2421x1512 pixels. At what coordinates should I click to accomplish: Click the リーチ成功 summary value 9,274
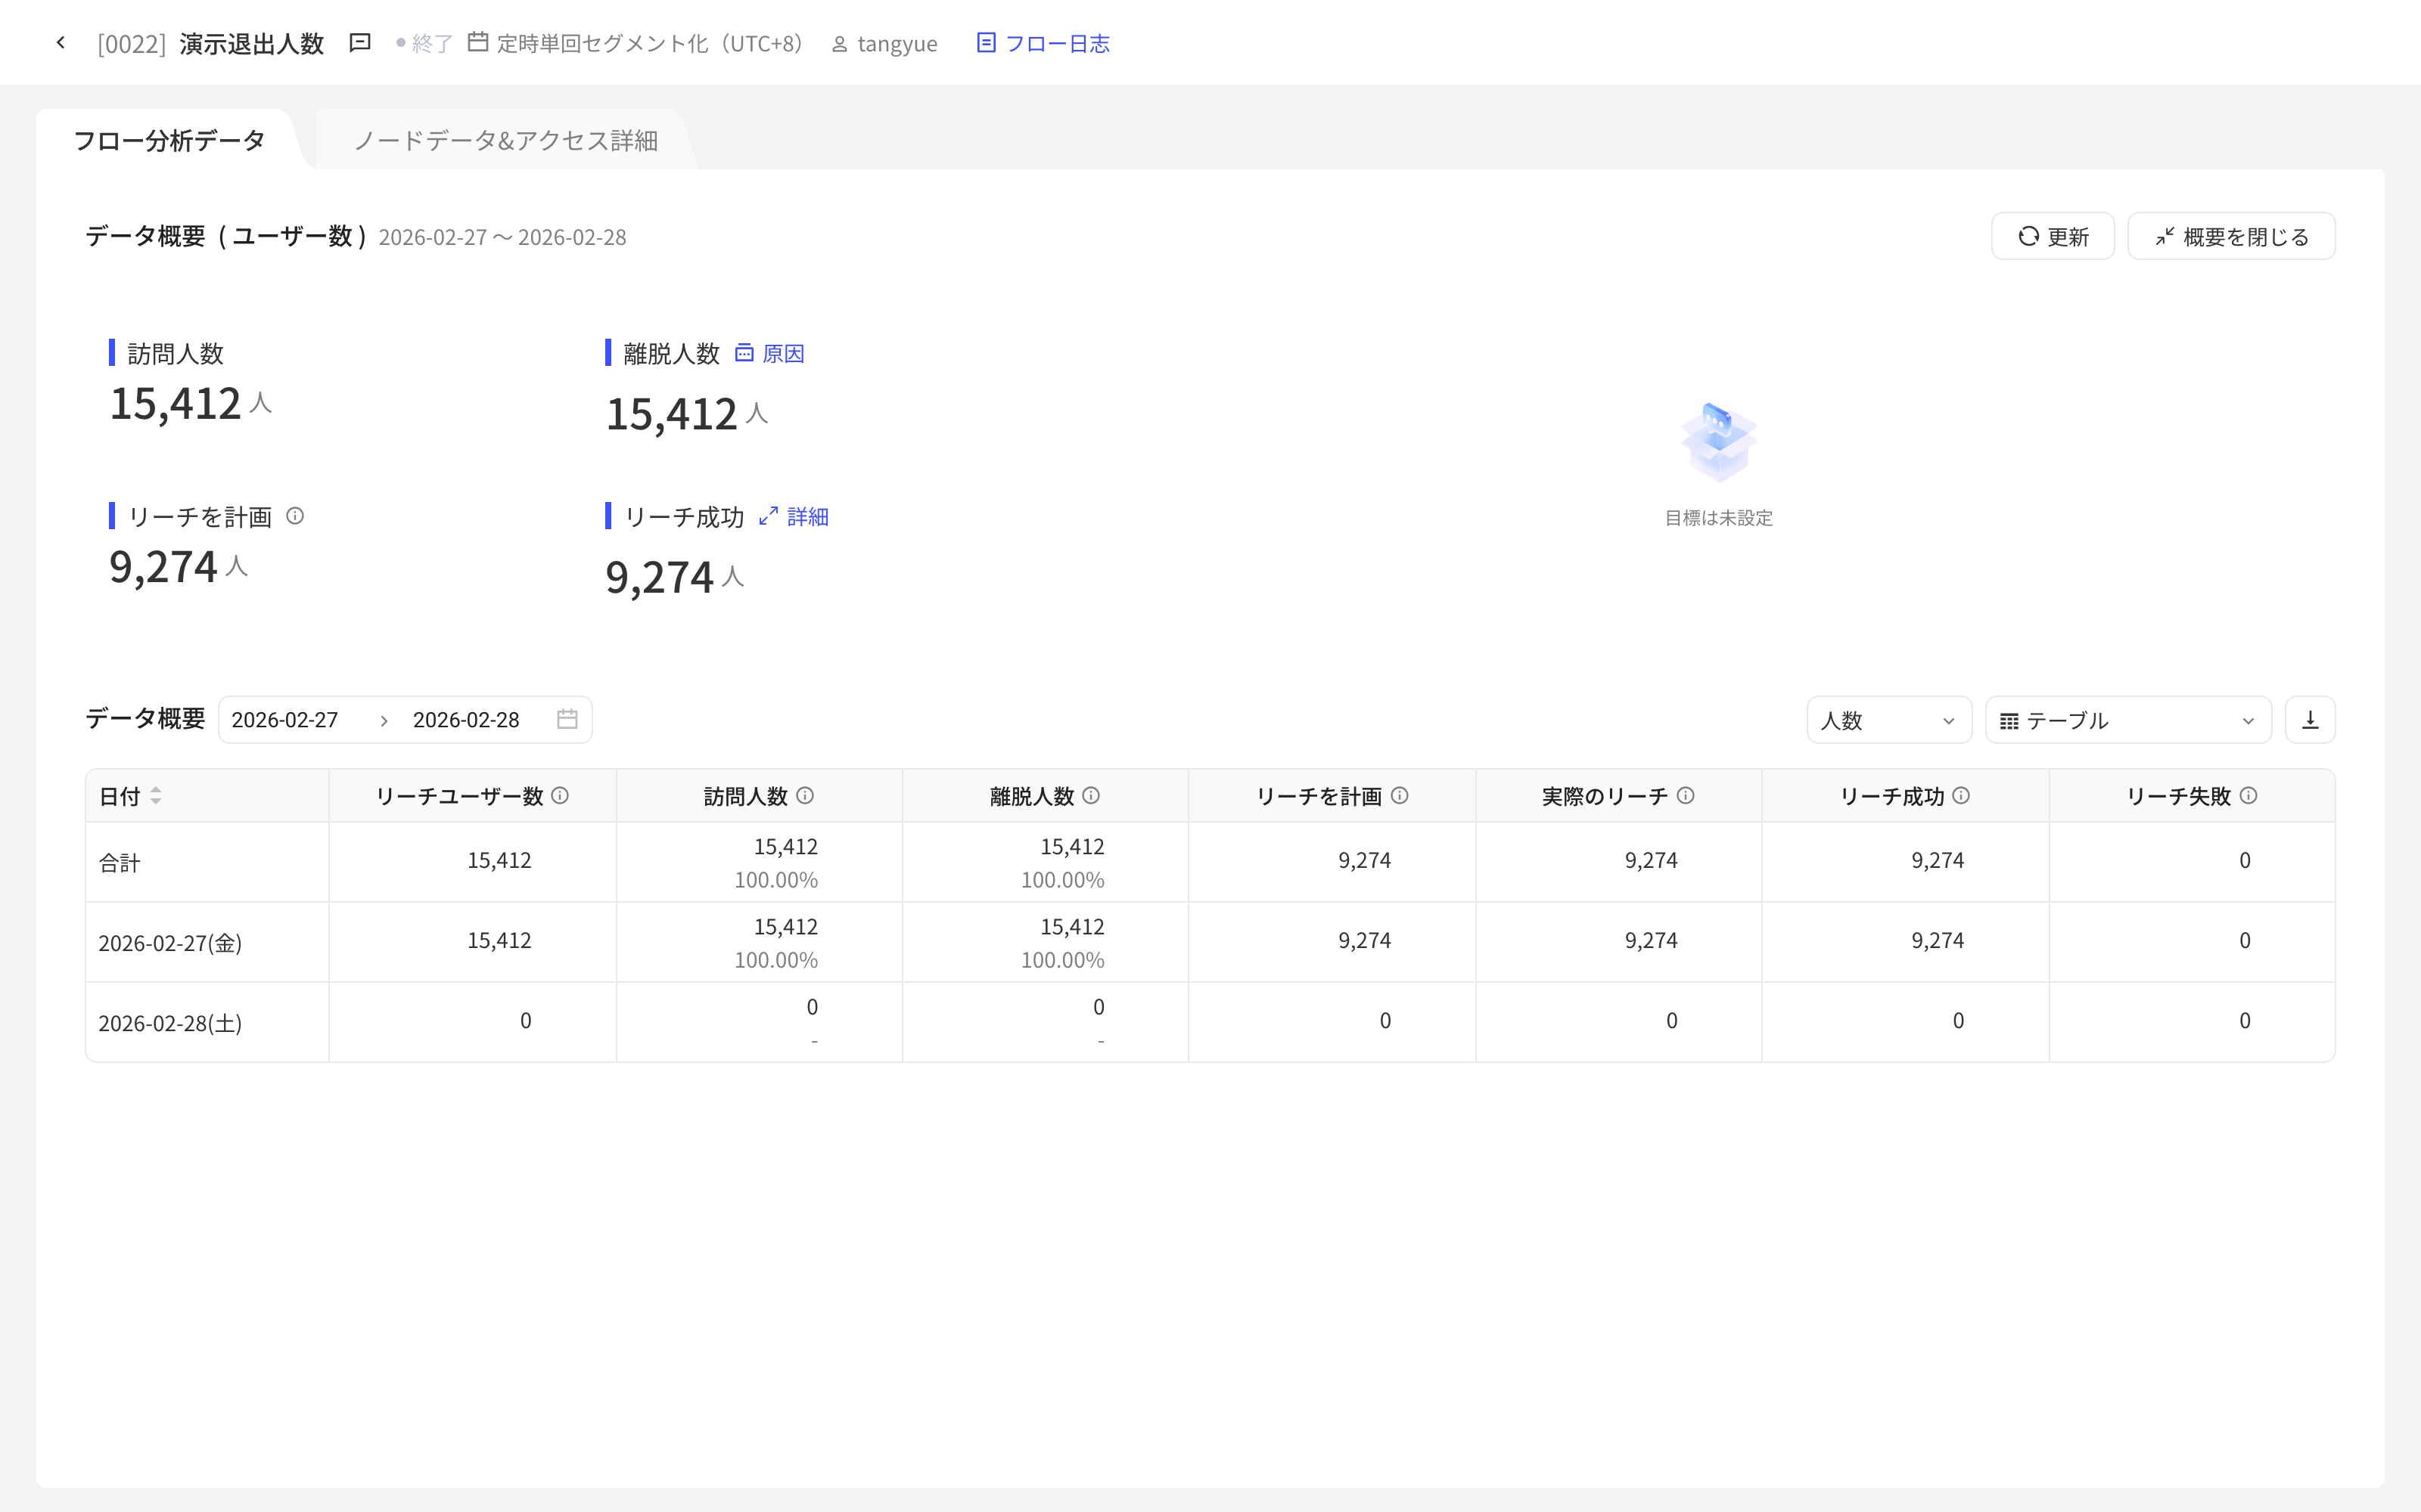pos(659,577)
